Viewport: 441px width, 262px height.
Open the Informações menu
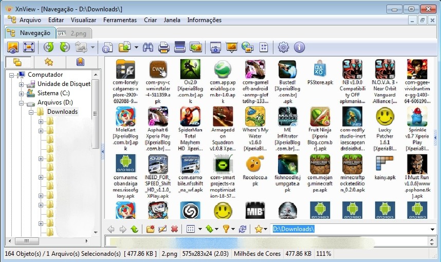pos(204,20)
